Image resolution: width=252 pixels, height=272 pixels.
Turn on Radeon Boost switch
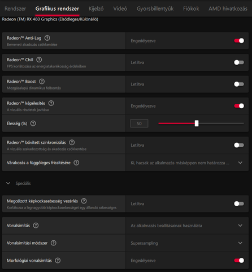(x=239, y=84)
